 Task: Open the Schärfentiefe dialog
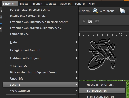(x=40, y=66)
